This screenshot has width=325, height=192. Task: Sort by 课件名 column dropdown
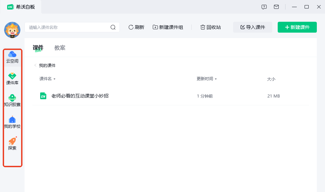(47, 79)
